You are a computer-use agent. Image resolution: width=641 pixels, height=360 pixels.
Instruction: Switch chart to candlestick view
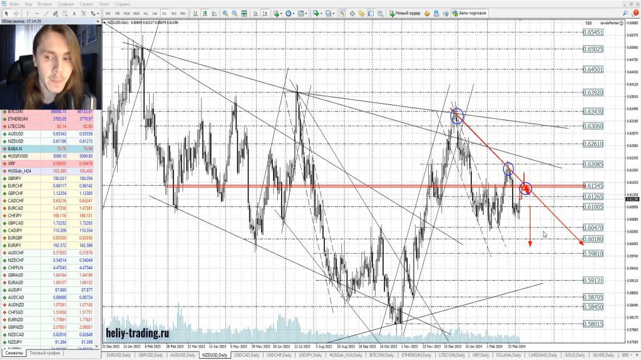[204, 12]
